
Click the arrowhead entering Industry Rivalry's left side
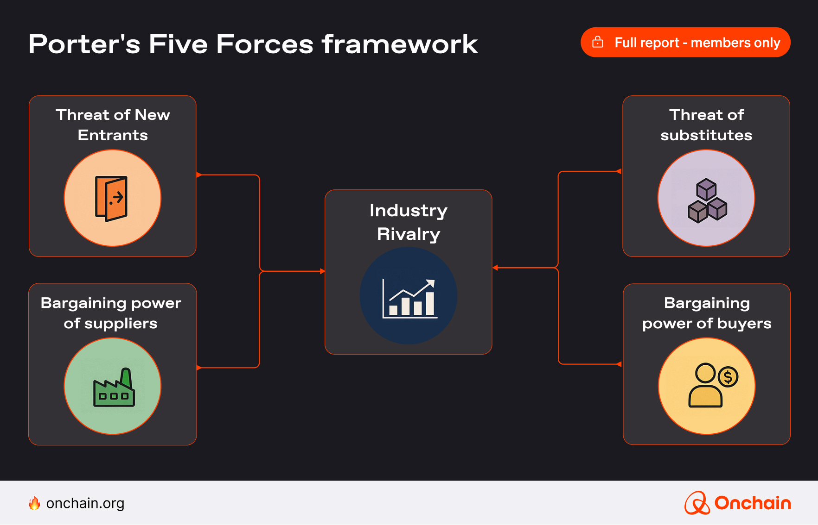click(322, 271)
